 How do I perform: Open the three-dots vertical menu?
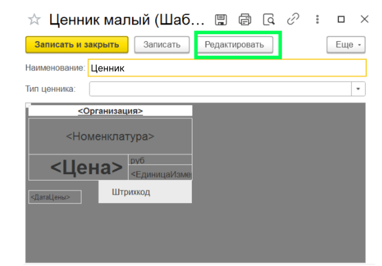tap(317, 19)
